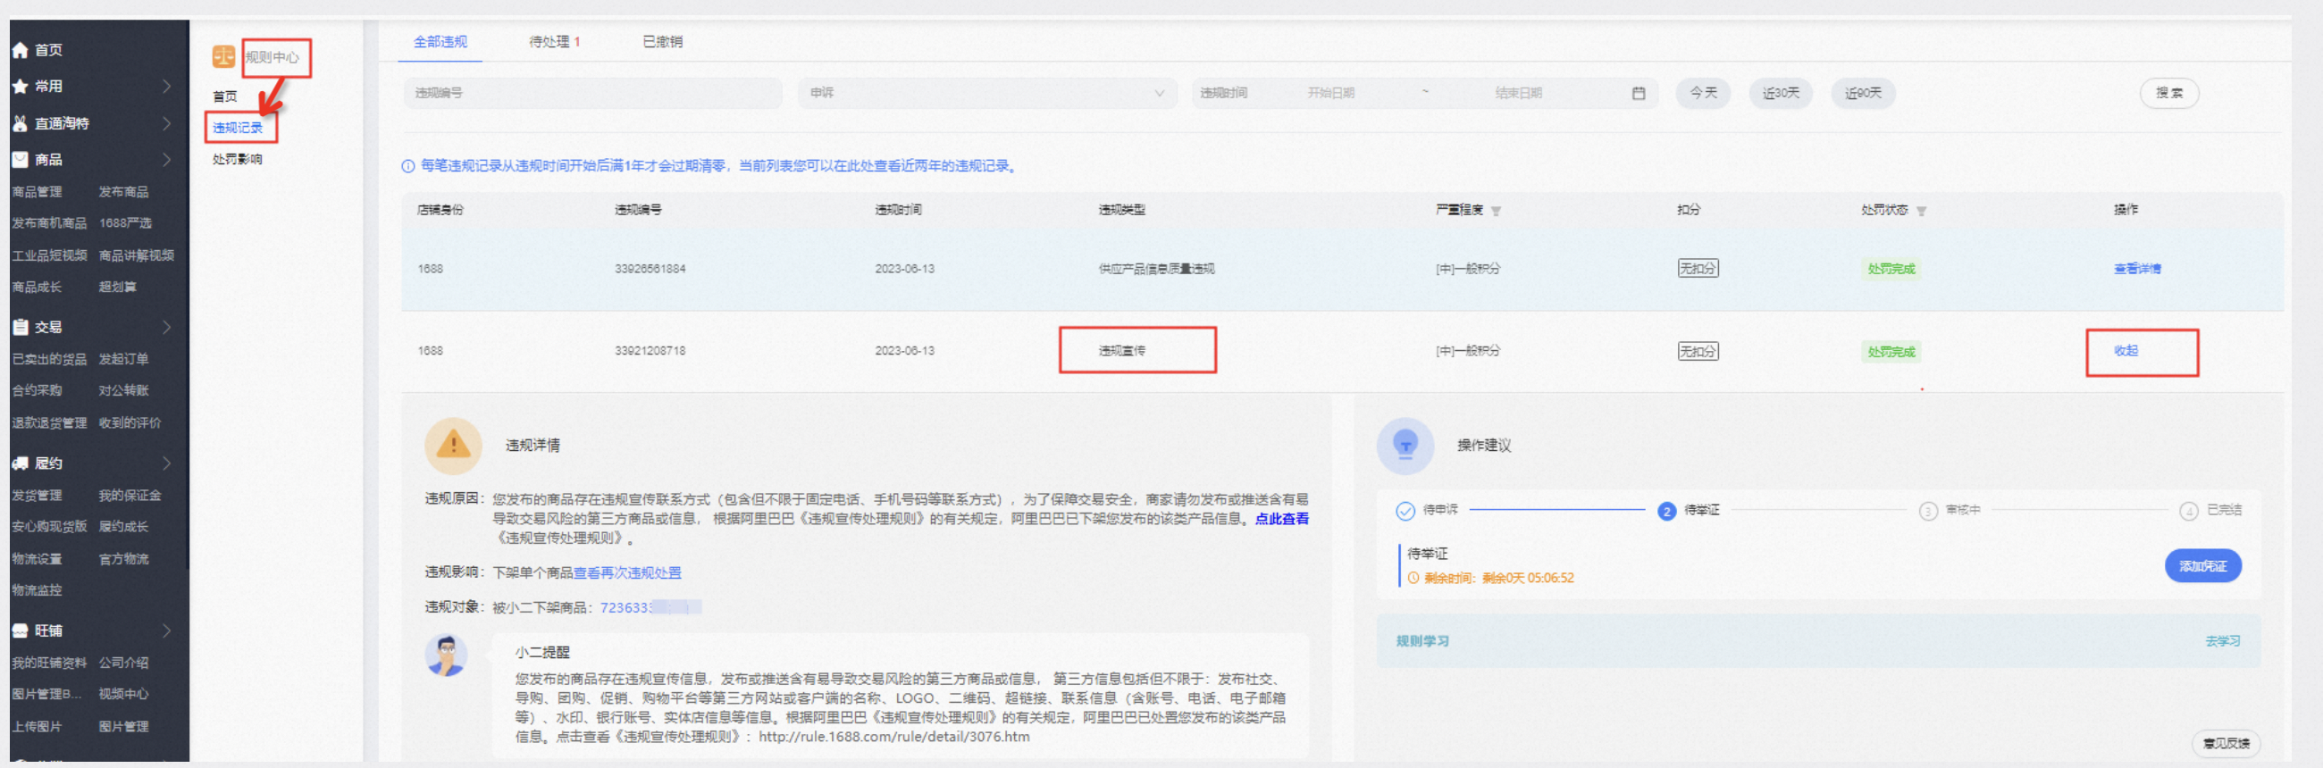
Task: Click the clock icon beside 剩余时间
Action: pos(1413,578)
